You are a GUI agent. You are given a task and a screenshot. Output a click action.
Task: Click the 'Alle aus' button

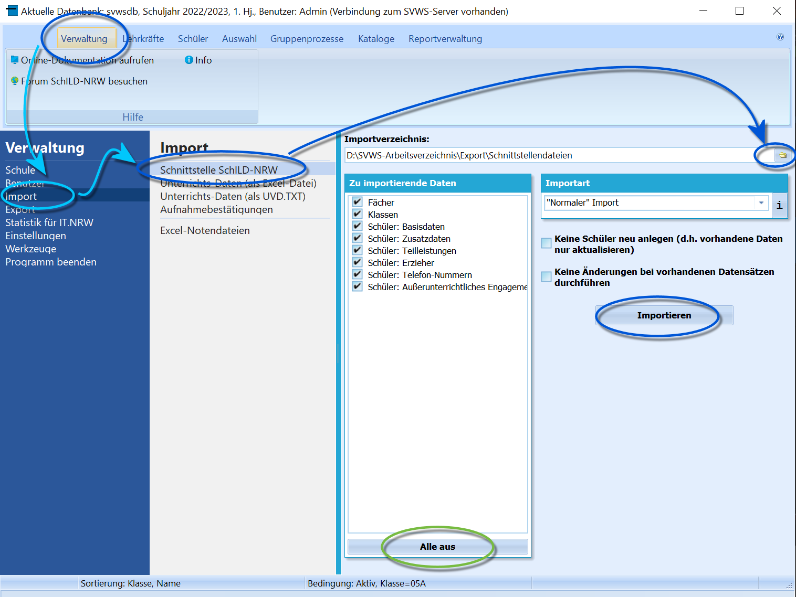437,547
